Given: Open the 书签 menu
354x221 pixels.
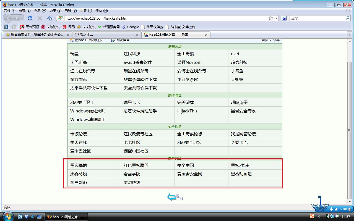Looking at the screenshot, I should coord(71,10).
